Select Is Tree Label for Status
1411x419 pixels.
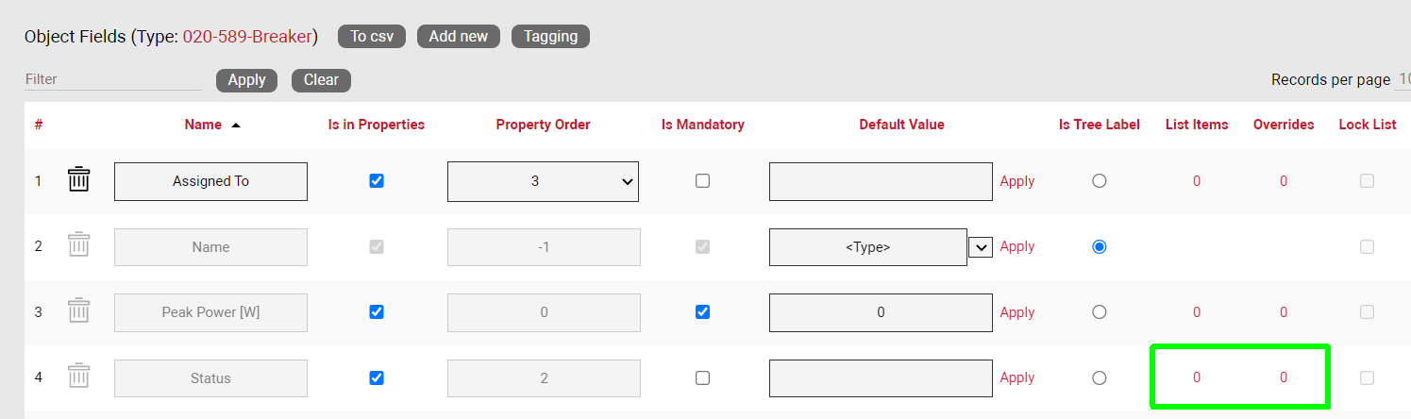click(x=1099, y=377)
